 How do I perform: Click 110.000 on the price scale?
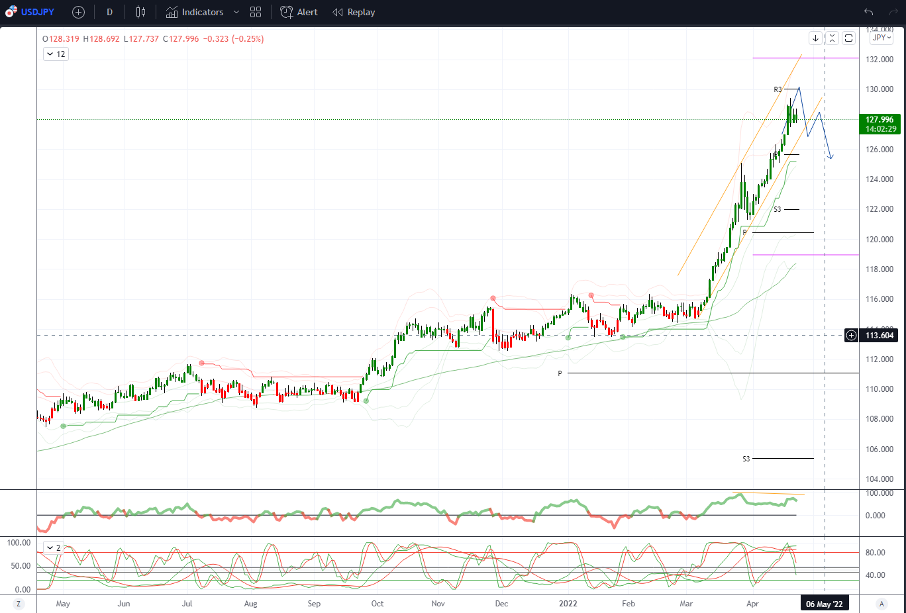pos(880,389)
